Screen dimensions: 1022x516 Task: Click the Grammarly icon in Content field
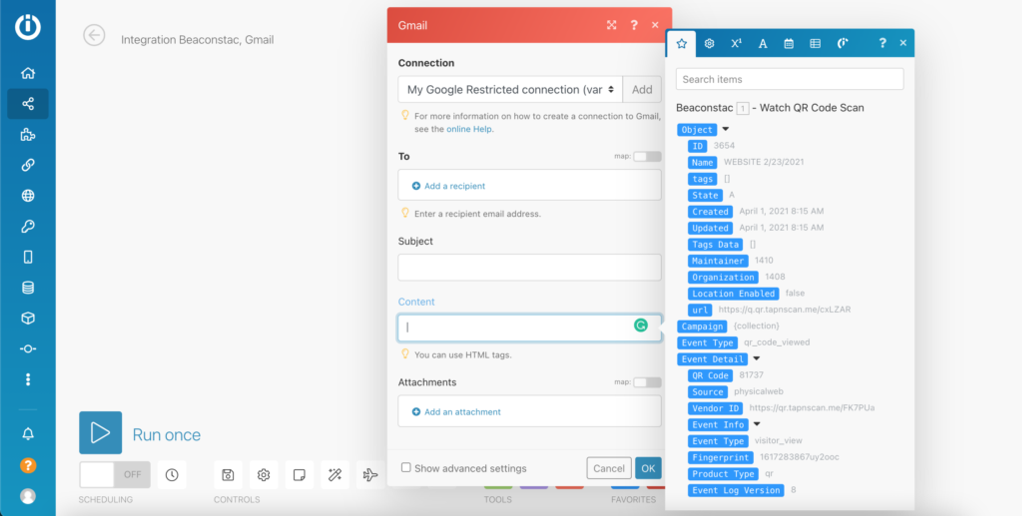coord(640,326)
